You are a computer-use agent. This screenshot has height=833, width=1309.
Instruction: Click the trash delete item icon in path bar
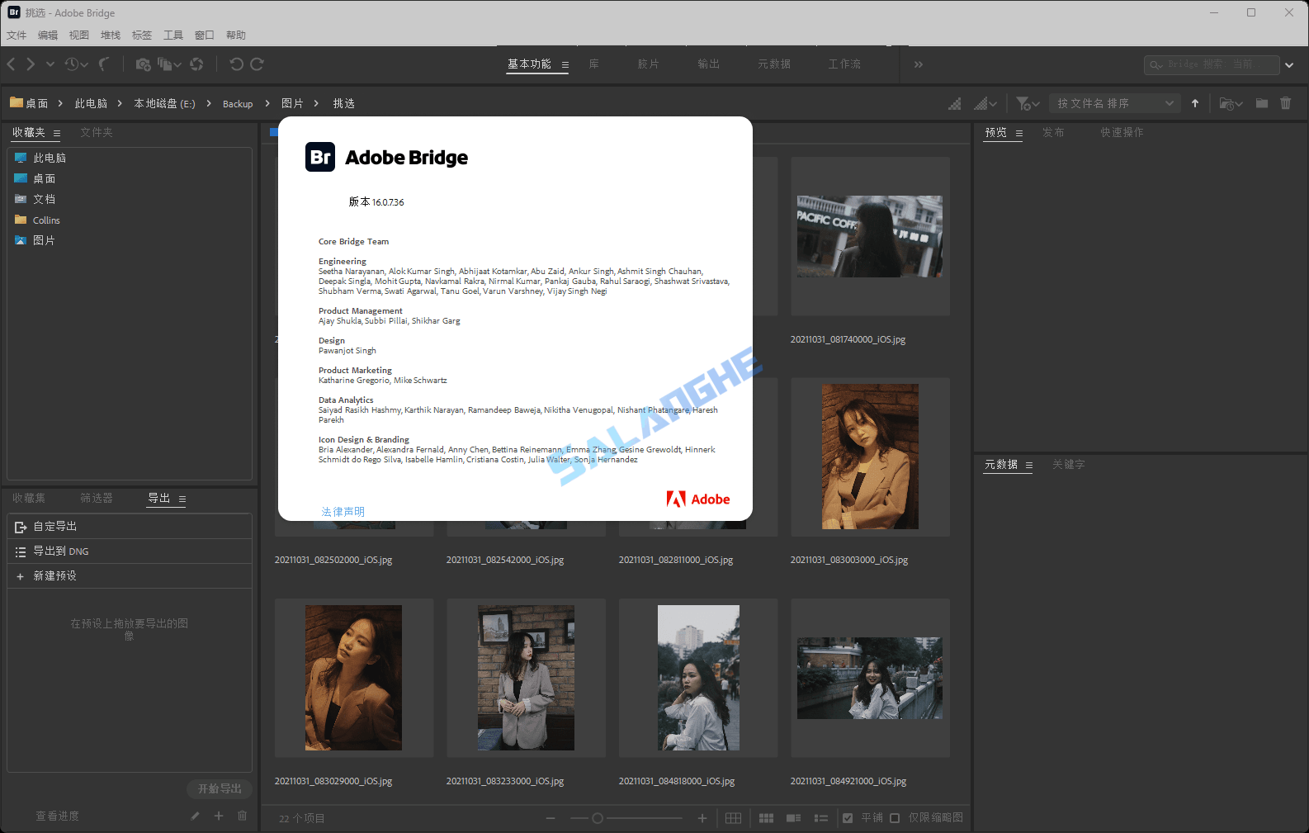click(x=1286, y=104)
